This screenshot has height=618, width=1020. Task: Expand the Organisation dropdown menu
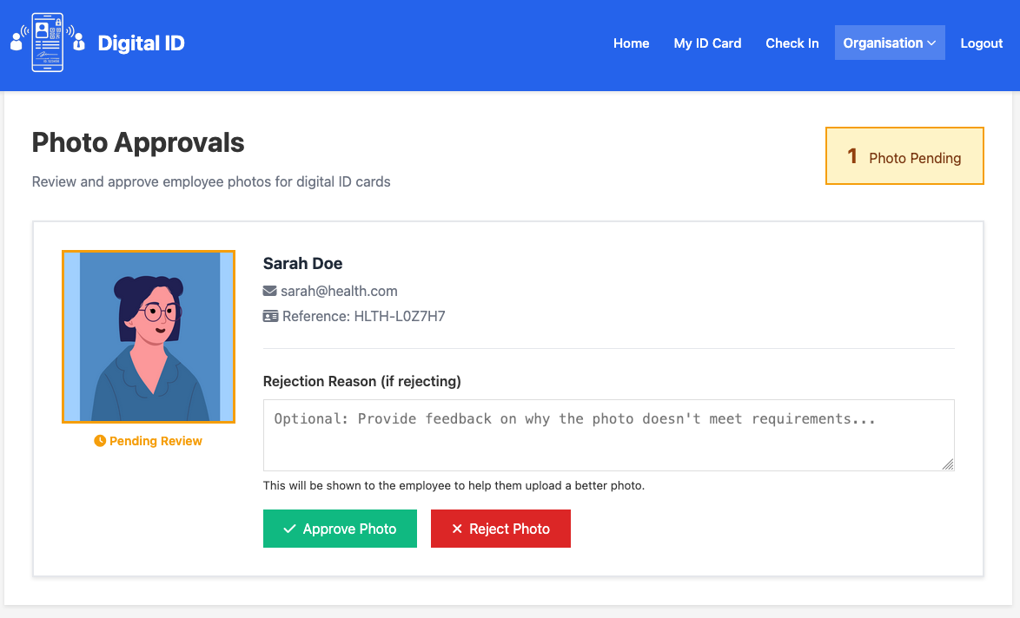889,43
